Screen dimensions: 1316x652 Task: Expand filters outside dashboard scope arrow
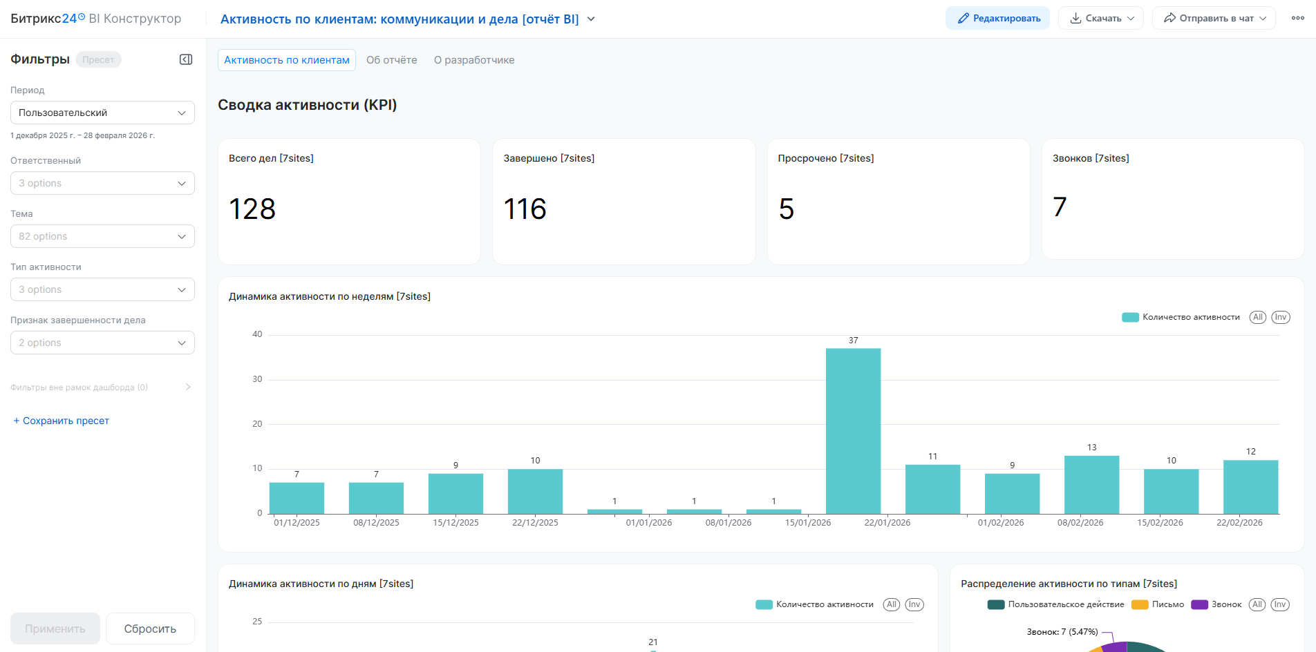click(x=188, y=387)
